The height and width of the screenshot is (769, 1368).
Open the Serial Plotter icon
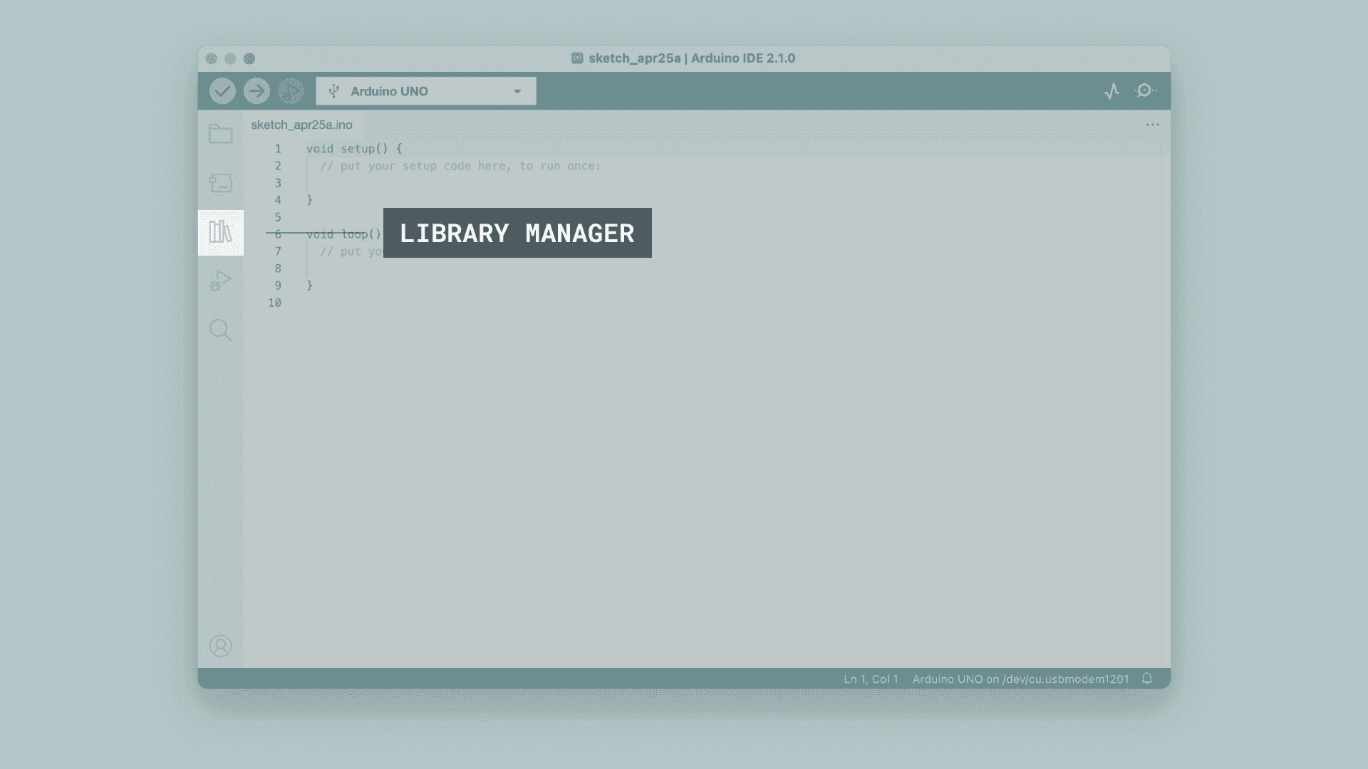click(x=1111, y=91)
